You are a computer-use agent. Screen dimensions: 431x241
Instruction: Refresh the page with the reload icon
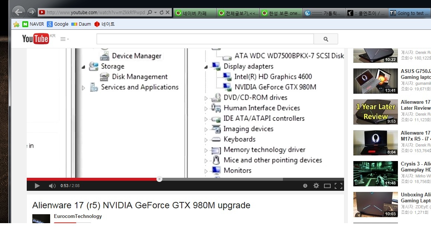162,12
